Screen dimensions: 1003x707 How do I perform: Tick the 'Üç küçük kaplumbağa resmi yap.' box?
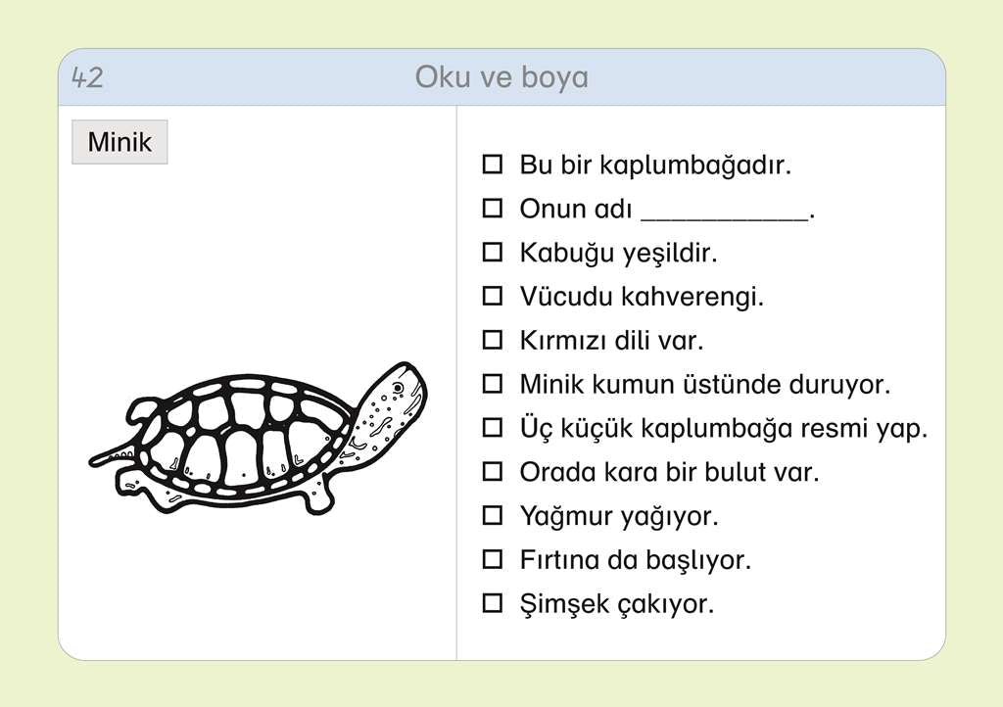[x=492, y=428]
